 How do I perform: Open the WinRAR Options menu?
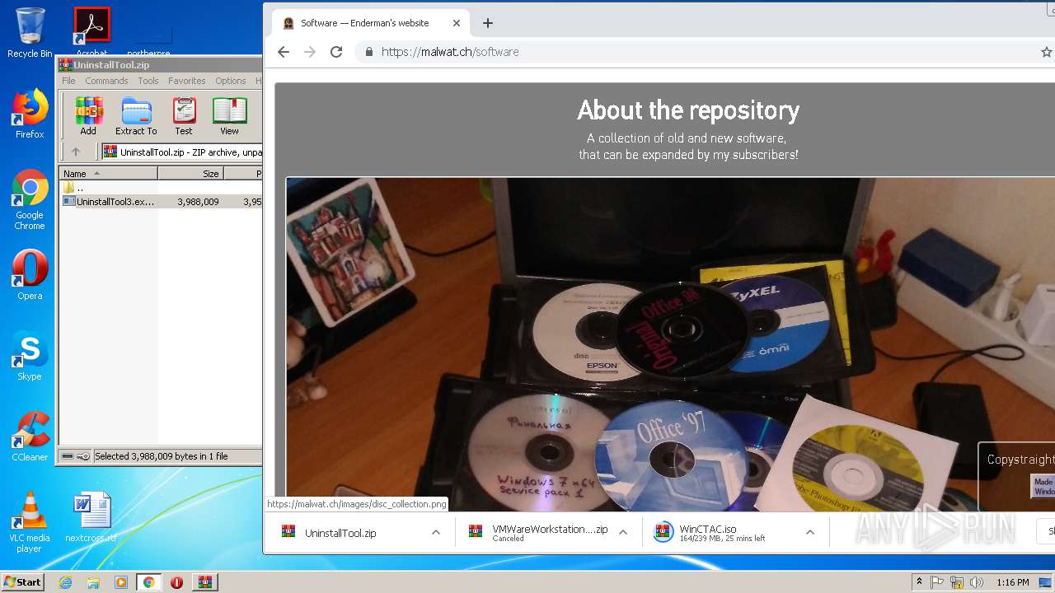coord(231,81)
